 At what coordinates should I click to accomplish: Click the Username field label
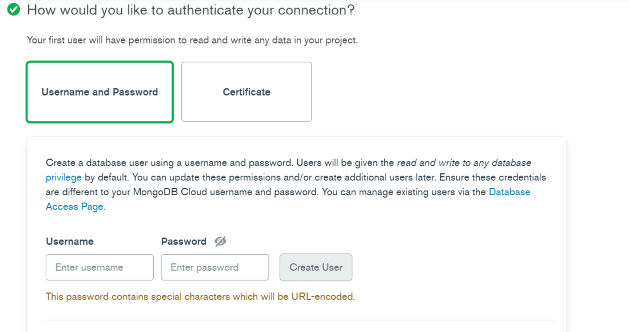click(70, 242)
